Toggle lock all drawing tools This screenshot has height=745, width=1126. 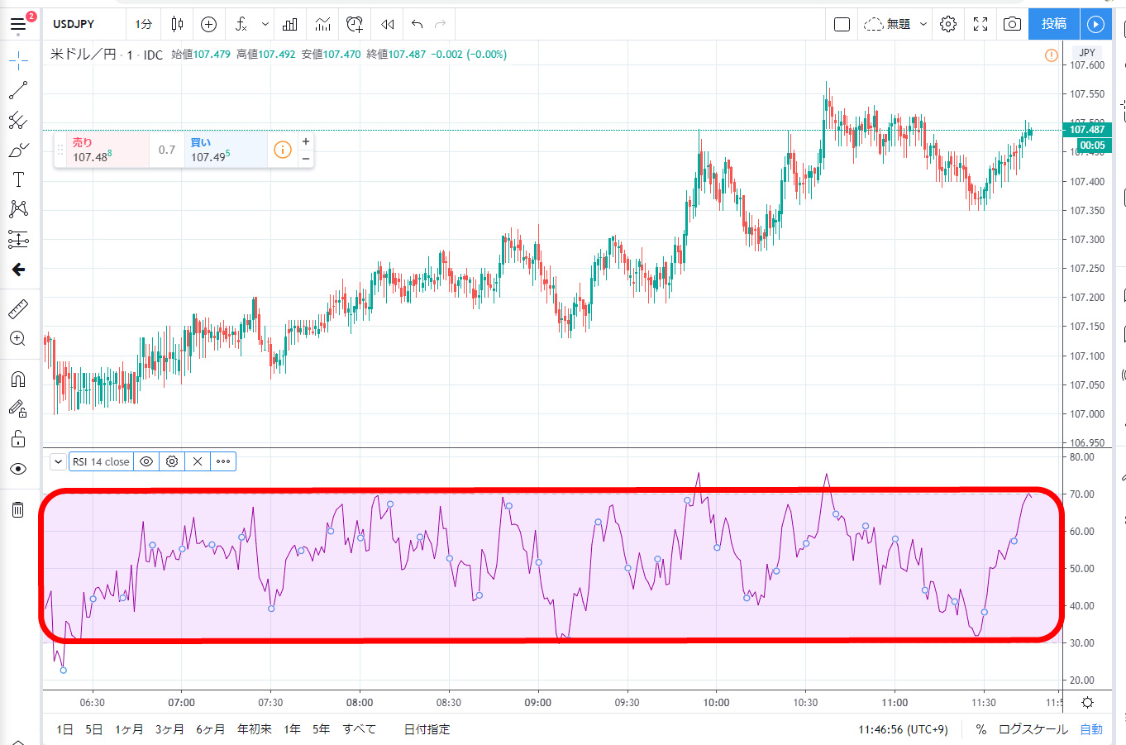(18, 438)
